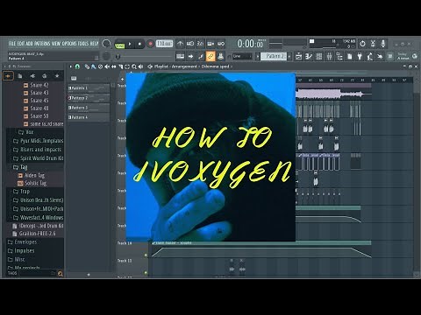Select the playlist zoom magnifier tool
Screen dimensions: 421x315
point(134,66)
